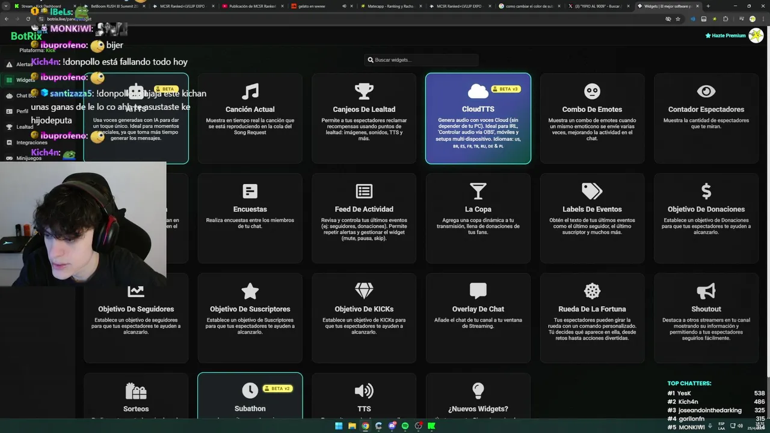Click the browser bookmark star icon
The height and width of the screenshot is (433, 770).
(x=678, y=19)
